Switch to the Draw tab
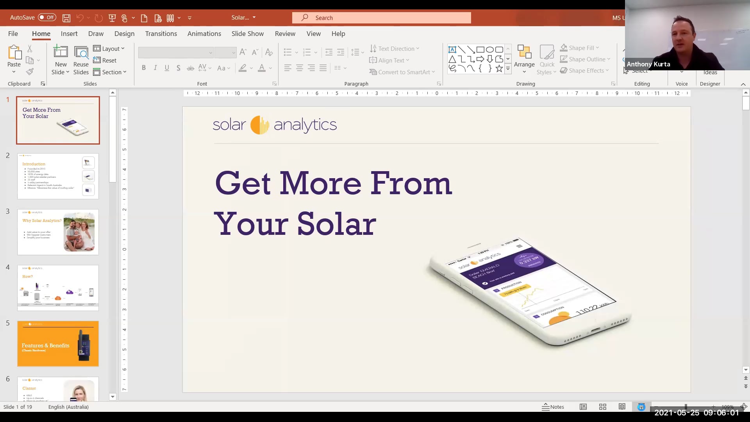The width and height of the screenshot is (750, 422). [96, 34]
